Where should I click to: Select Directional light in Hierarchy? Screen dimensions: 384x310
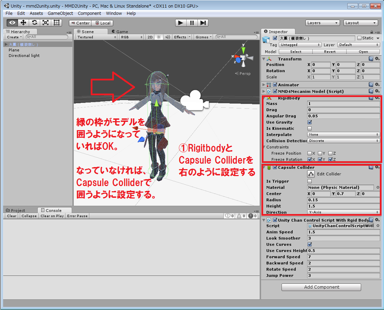(x=24, y=56)
